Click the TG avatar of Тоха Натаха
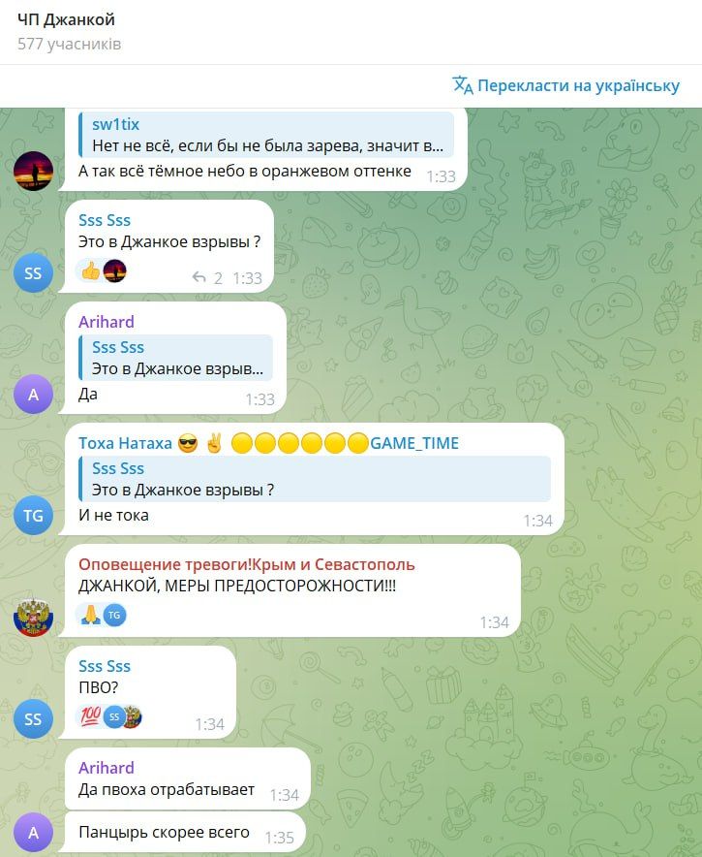The height and width of the screenshot is (857, 702). (33, 515)
